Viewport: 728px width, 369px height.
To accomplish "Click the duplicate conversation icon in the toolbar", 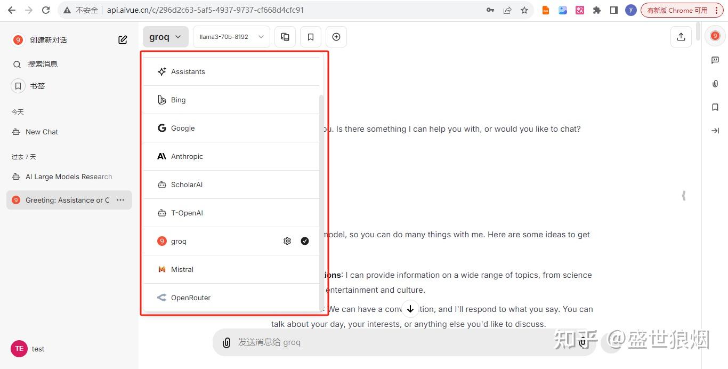I will click(285, 36).
